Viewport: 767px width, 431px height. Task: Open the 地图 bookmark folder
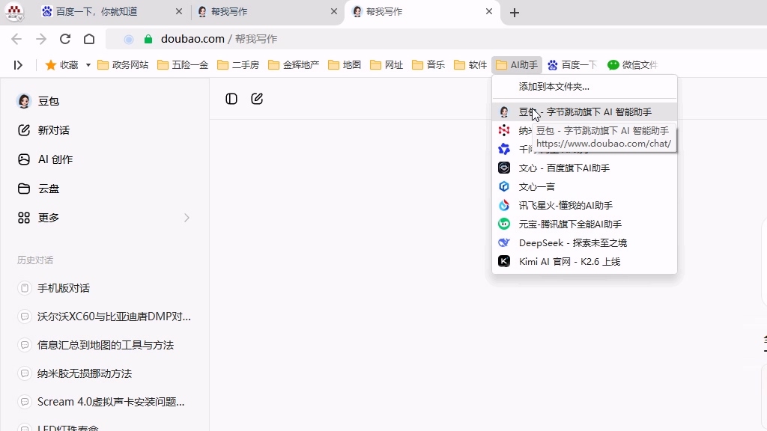coord(345,65)
